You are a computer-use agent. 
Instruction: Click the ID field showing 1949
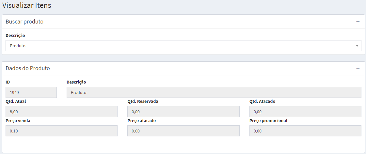point(31,92)
